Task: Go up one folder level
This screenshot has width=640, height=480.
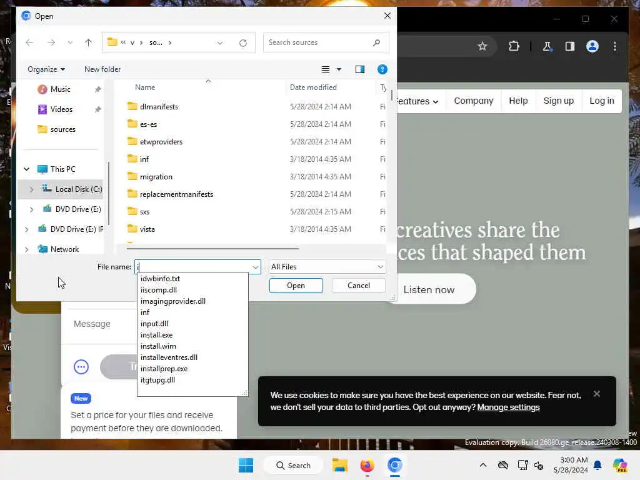Action: click(x=88, y=42)
